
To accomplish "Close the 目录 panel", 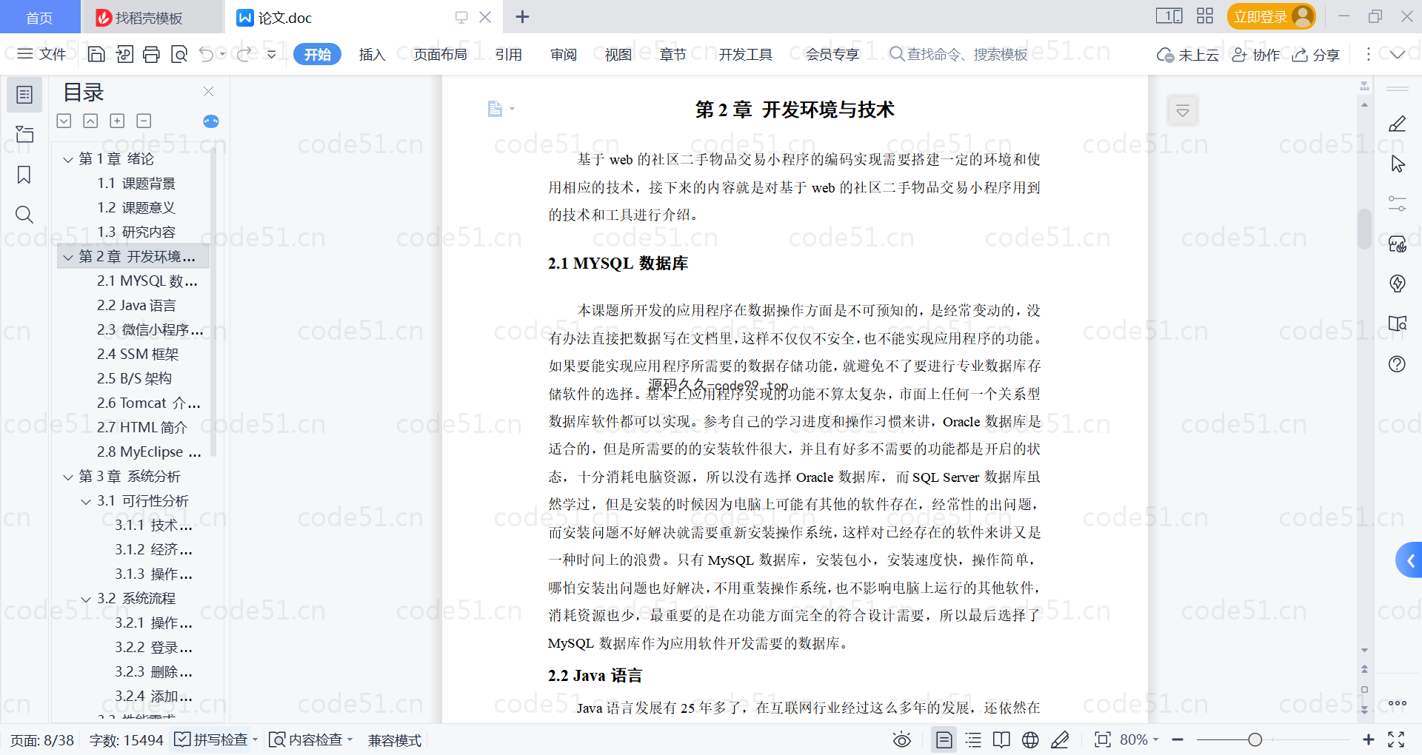I will coord(208,92).
